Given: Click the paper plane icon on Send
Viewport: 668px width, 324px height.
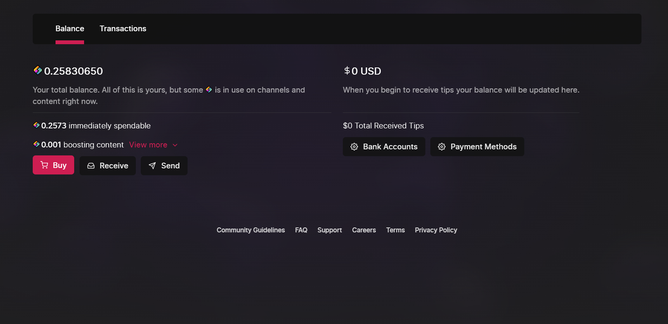Looking at the screenshot, I should click(x=152, y=166).
